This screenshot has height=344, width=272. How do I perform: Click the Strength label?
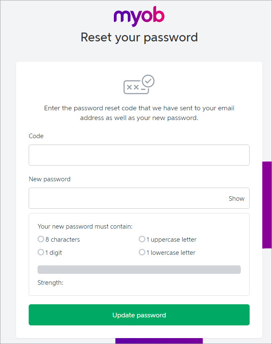(50, 283)
